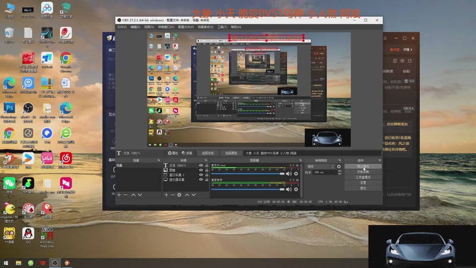Undock the 控件 panel using its header icon
476x268 pixels.
tap(380, 160)
